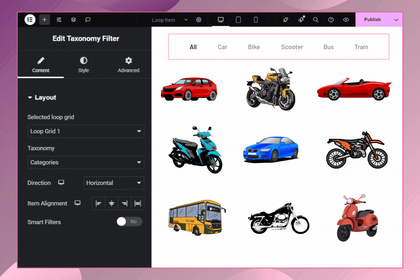Open the Selected loop grid dropdown
The image size is (420, 280).
click(86, 131)
